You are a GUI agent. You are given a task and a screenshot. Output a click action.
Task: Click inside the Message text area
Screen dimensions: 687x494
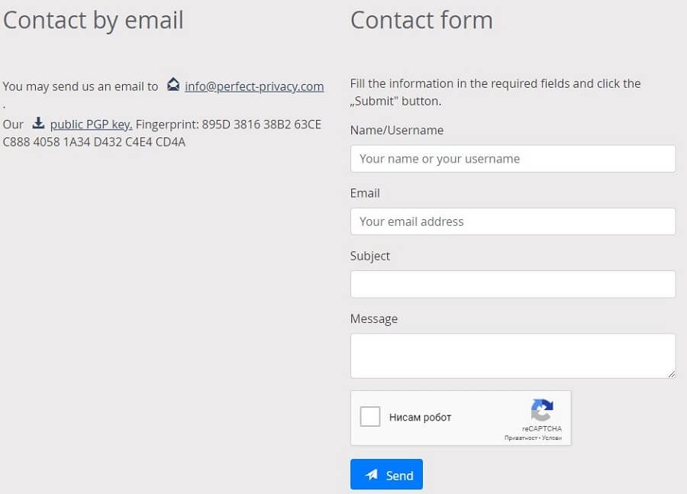513,356
